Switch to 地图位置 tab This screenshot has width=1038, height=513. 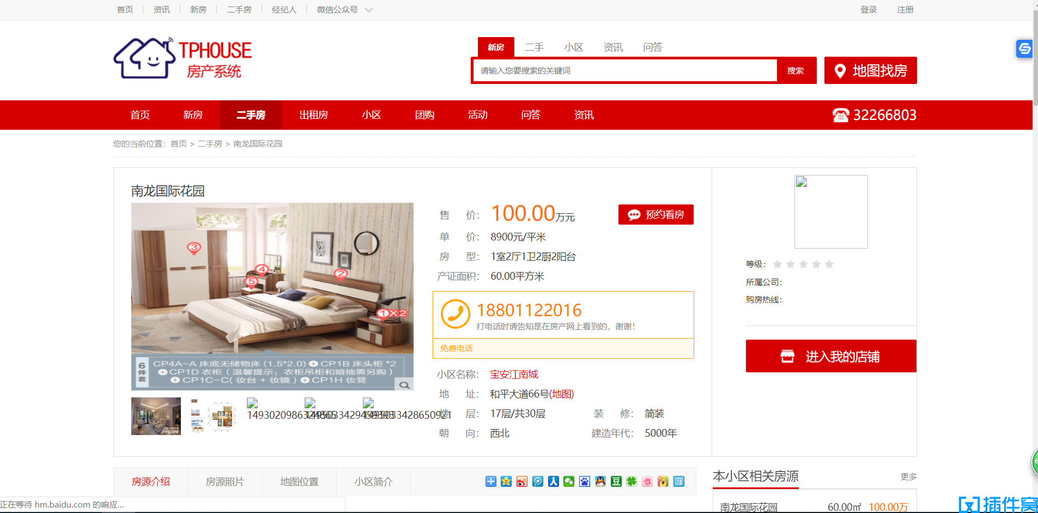[x=299, y=482]
